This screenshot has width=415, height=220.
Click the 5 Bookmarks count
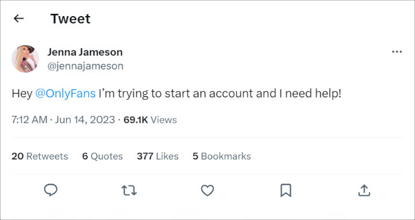point(222,156)
